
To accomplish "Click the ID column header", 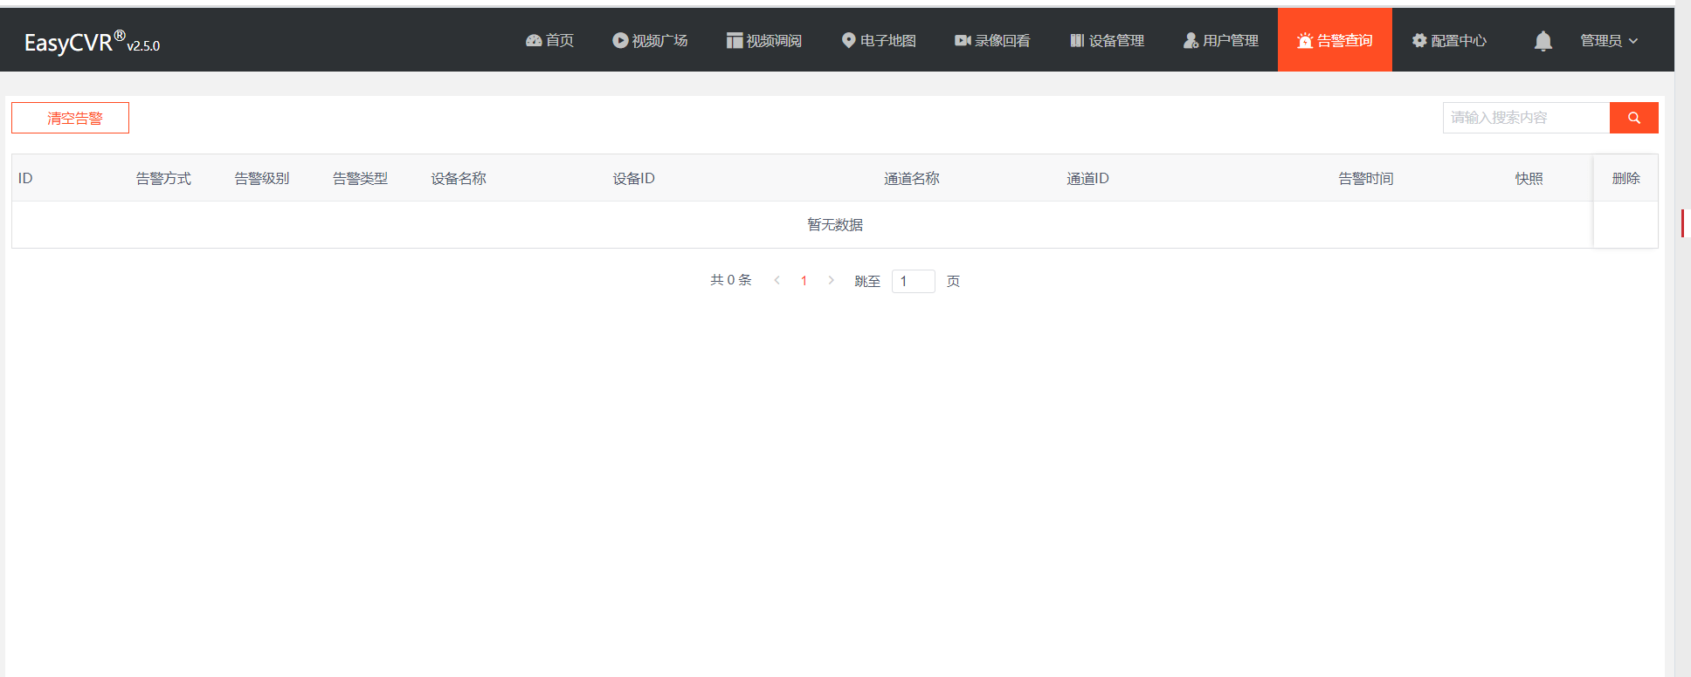I will tap(25, 178).
